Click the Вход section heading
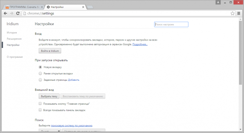Viewport: 244px width, 133px height. click(38, 34)
